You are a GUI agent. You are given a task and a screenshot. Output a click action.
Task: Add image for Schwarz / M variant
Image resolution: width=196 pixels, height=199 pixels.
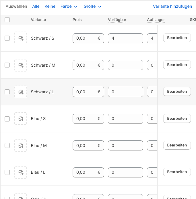[21, 65]
